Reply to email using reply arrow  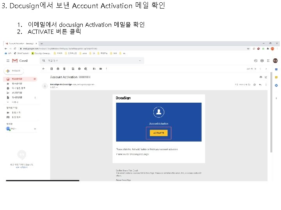[x=260, y=84]
